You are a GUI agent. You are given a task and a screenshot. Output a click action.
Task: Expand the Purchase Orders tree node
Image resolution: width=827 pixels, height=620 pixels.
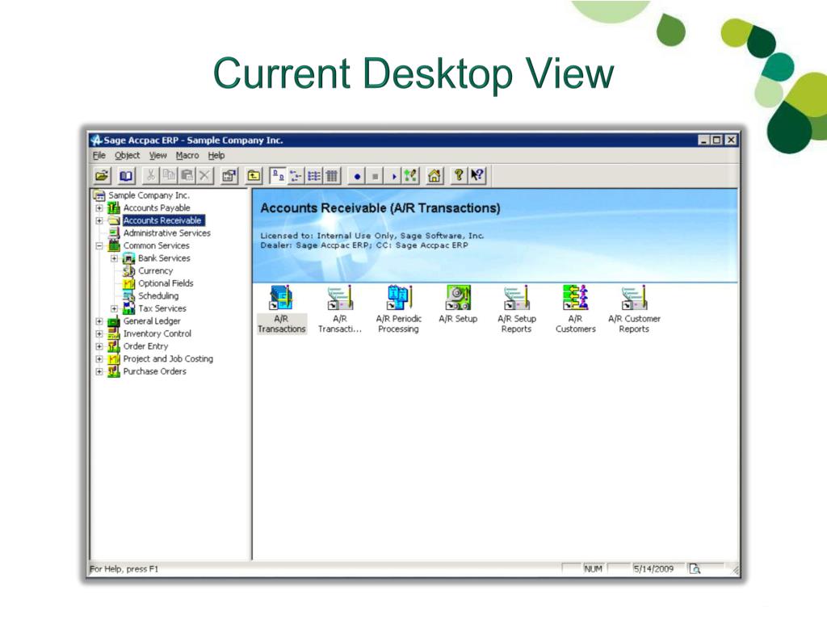click(x=99, y=371)
